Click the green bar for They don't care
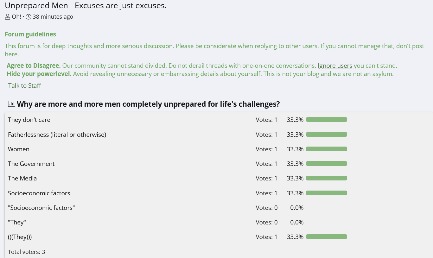433x258 pixels. pos(327,120)
